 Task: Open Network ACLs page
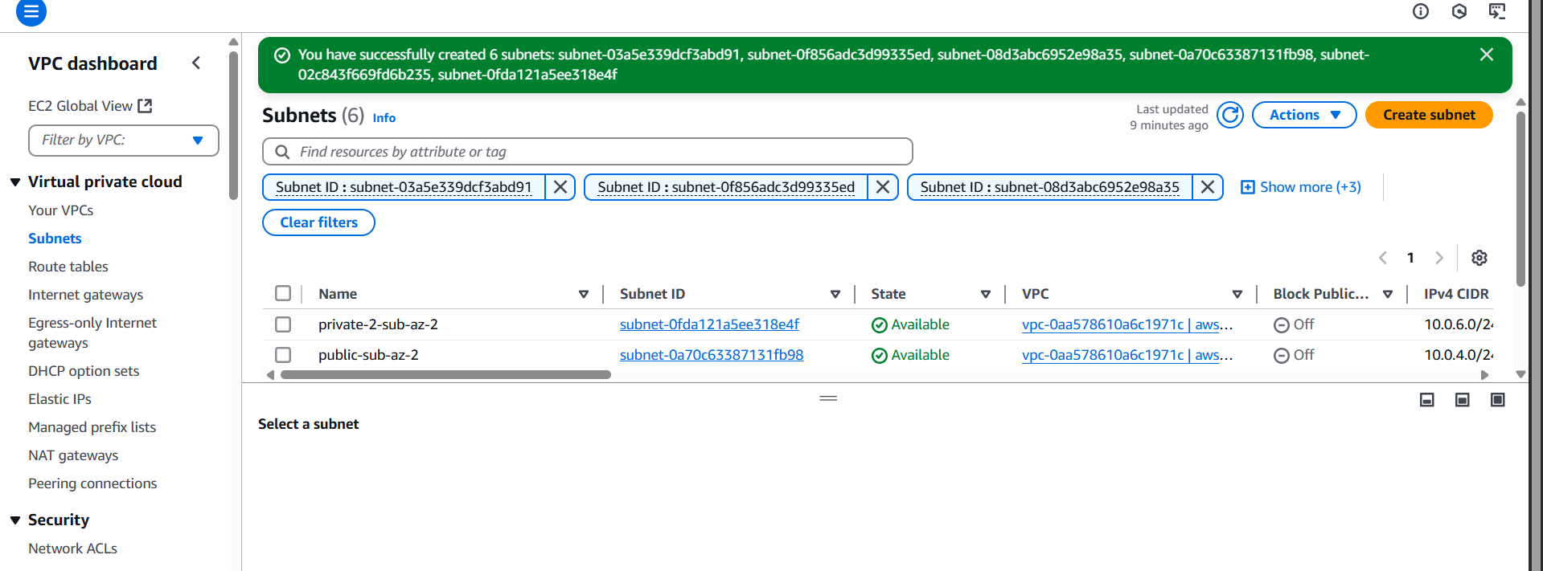coord(73,549)
